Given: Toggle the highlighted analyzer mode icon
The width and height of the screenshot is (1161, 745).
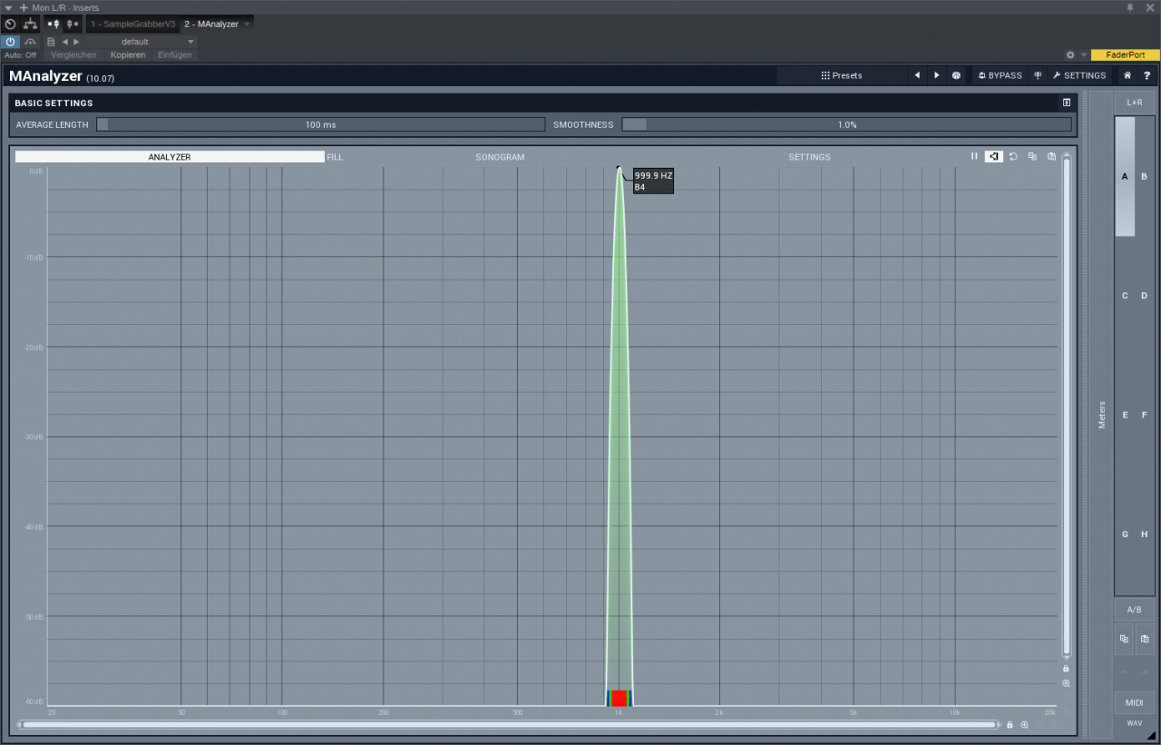Looking at the screenshot, I should point(994,156).
